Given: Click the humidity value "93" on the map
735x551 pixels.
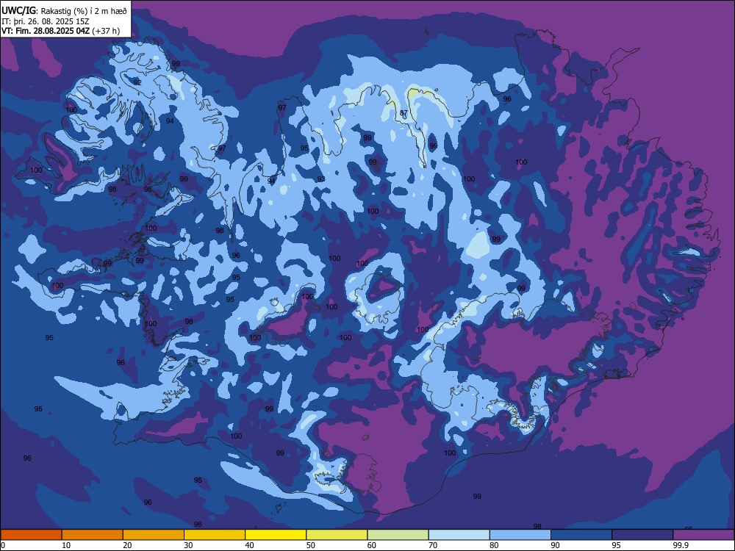Looking at the screenshot, I should 321,179.
